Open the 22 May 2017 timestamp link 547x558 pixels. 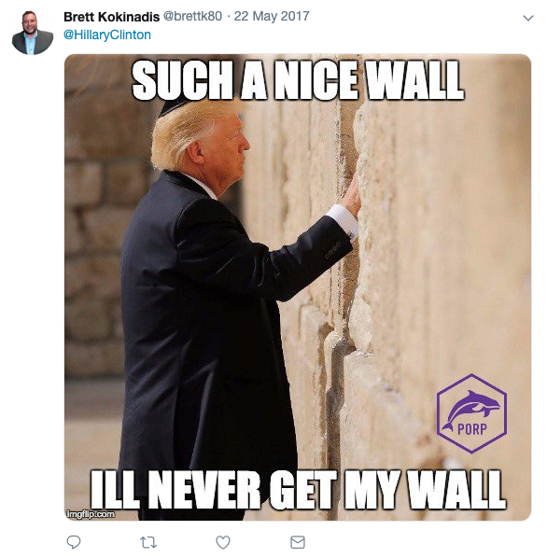272,17
